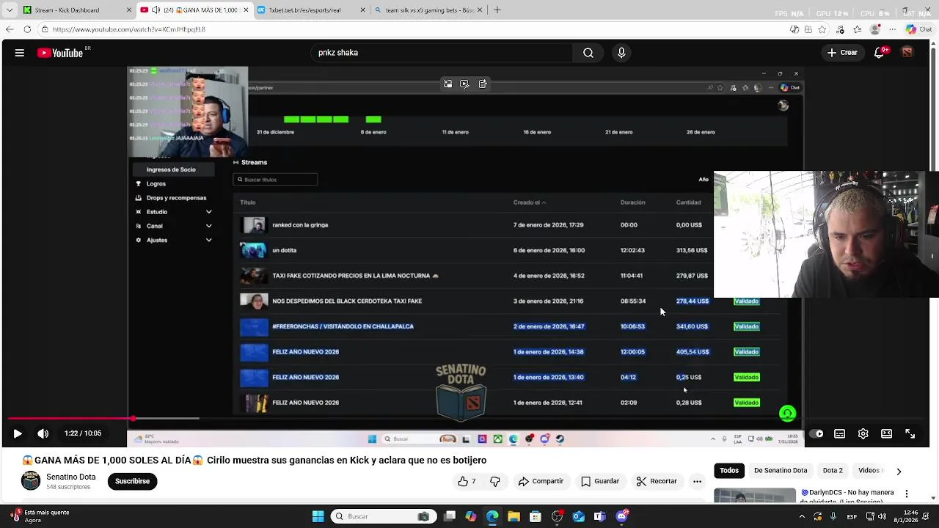Open Microsoft Edge from the taskbar
The height and width of the screenshot is (528, 939).
pos(492,516)
